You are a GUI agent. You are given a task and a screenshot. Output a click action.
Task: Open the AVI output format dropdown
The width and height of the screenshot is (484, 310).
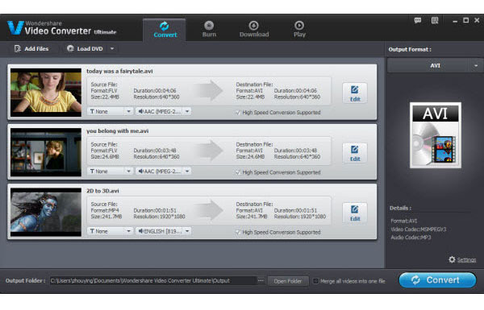click(x=435, y=66)
